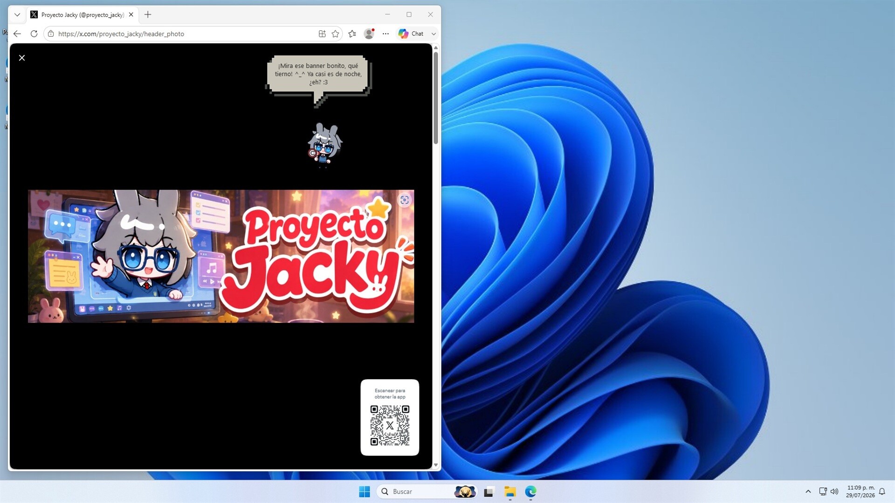
Task: Open Copilot Chat button
Action: click(411, 34)
